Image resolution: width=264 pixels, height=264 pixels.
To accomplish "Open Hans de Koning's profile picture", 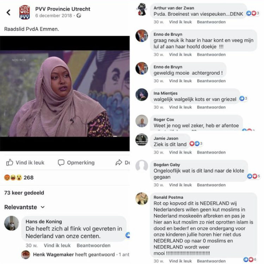I will click(11, 223).
